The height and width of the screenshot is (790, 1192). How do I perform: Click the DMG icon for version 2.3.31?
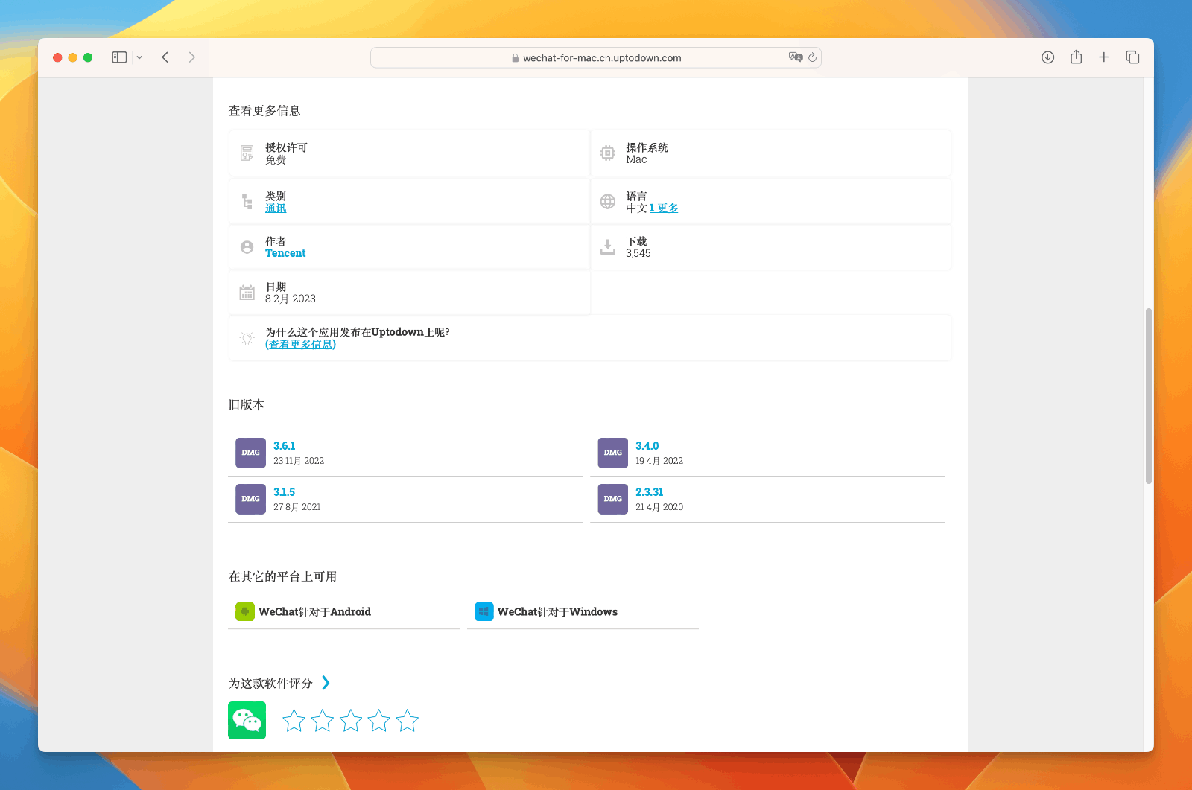click(x=612, y=499)
